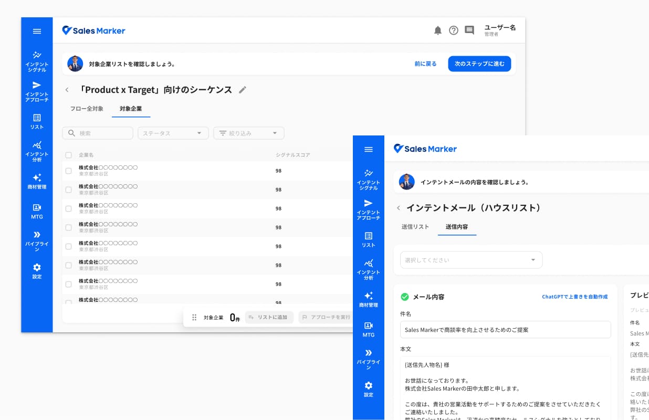
Task: Click the pencil icon to edit sequence title
Action: tap(242, 90)
